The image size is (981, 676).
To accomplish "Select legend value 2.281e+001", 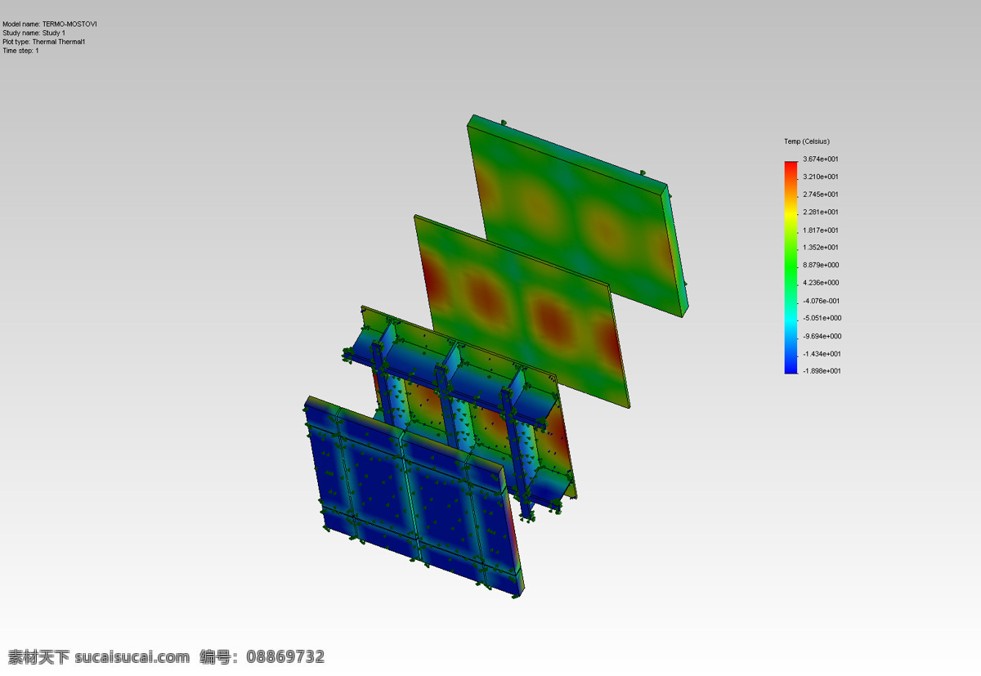I will coord(821,213).
